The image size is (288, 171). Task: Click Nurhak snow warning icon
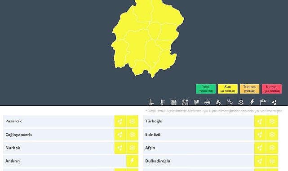coord(132,148)
